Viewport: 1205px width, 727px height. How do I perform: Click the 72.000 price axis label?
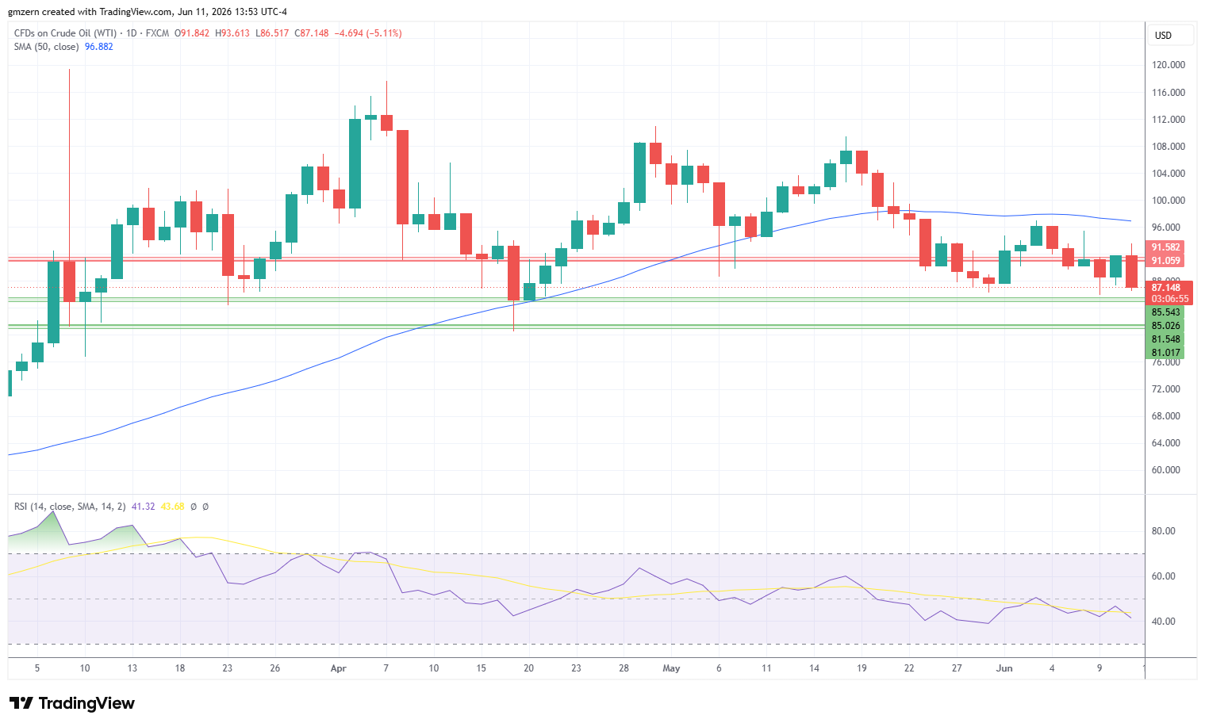pyautogui.click(x=1166, y=389)
